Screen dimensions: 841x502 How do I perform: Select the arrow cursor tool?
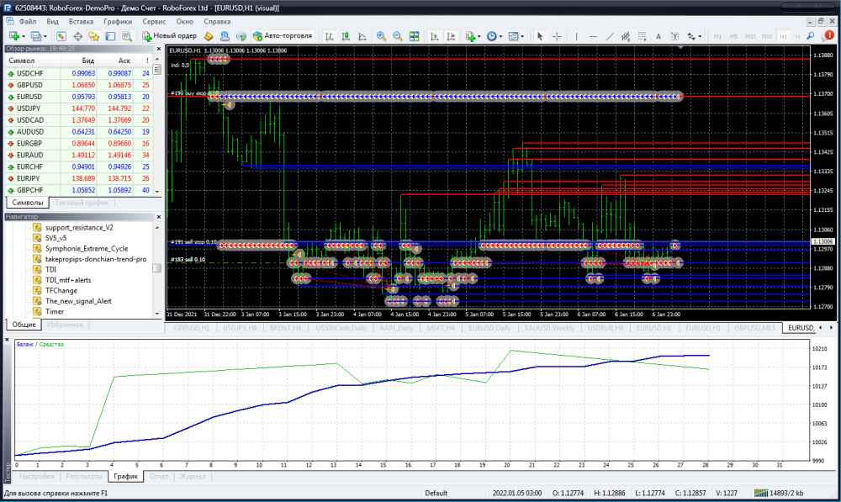[x=540, y=36]
